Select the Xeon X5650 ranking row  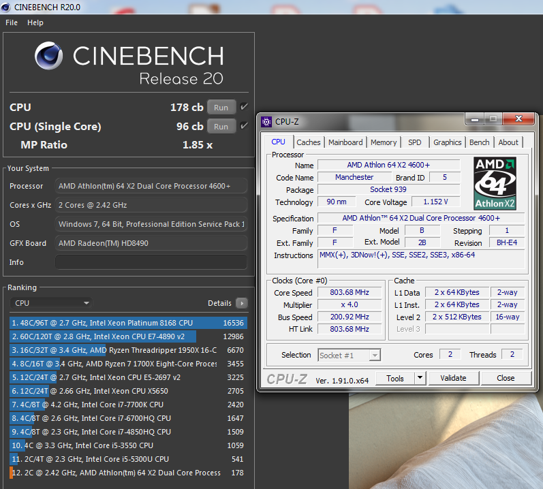click(128, 391)
